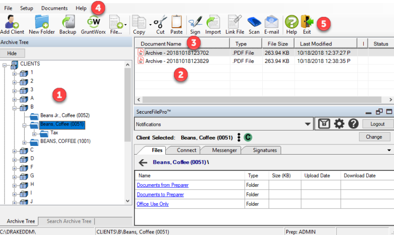Open the GruntWorx tool
Screen dimensions: 394x235
click(x=93, y=24)
